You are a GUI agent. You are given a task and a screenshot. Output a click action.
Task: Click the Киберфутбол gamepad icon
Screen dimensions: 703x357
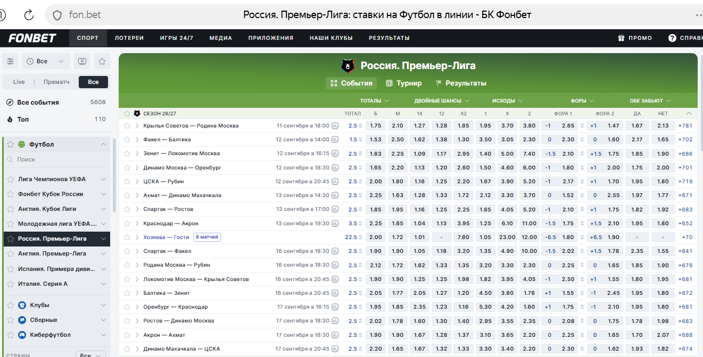click(x=22, y=335)
